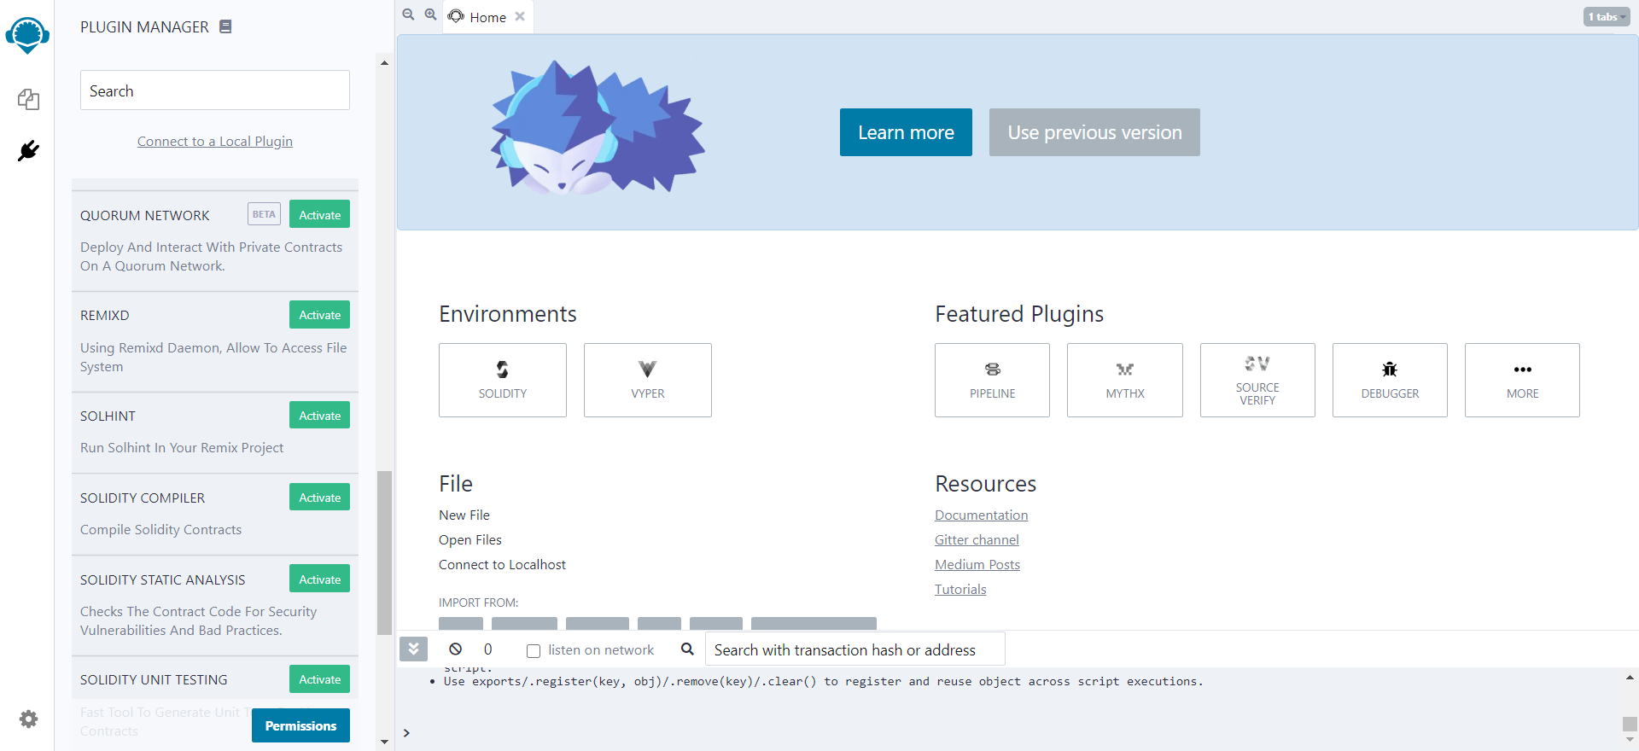Click Connect to a Local Plugin link

(215, 141)
